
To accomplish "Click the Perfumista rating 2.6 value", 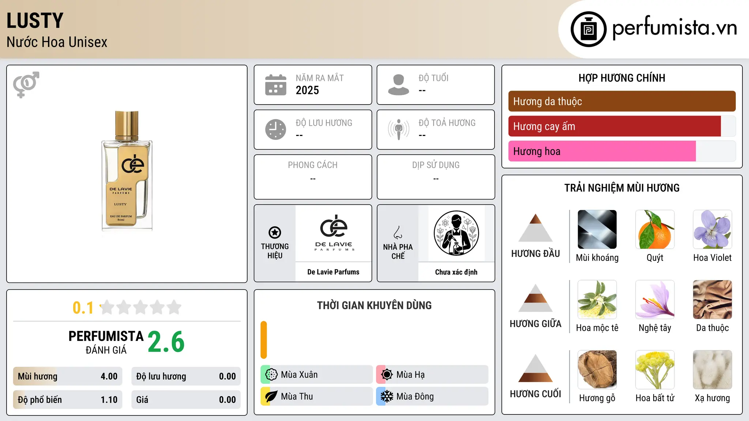I will coord(166,342).
